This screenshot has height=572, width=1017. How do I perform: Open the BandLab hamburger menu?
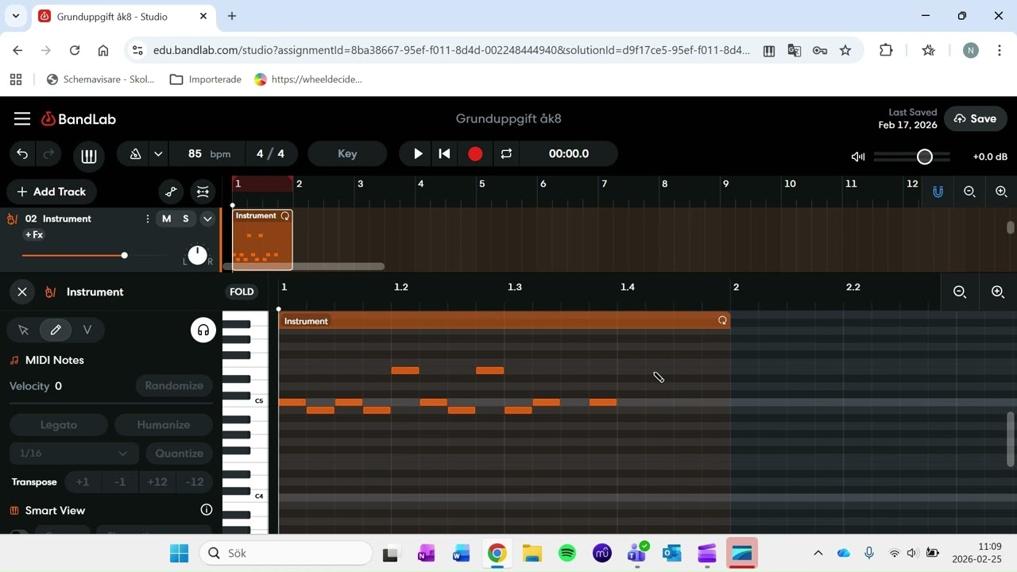22,119
